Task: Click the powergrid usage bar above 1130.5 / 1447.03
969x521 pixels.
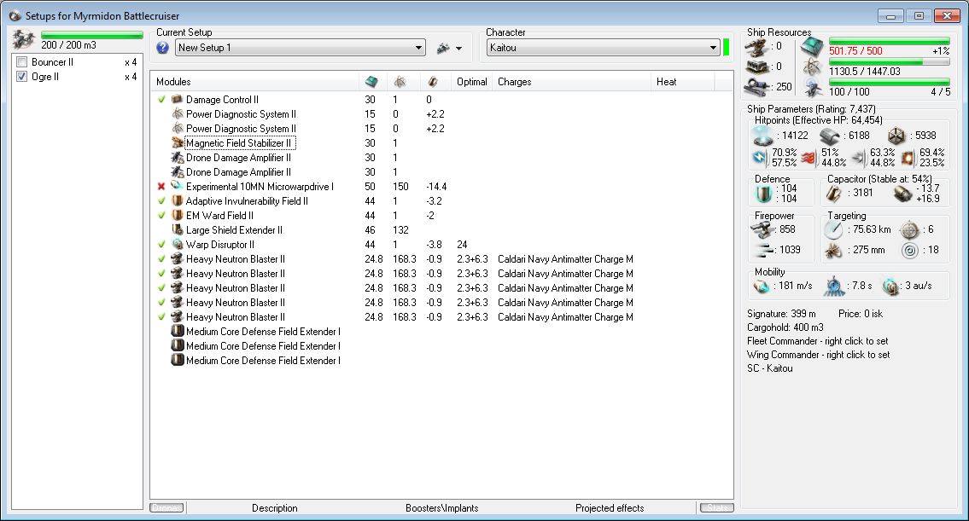Action: (x=890, y=61)
